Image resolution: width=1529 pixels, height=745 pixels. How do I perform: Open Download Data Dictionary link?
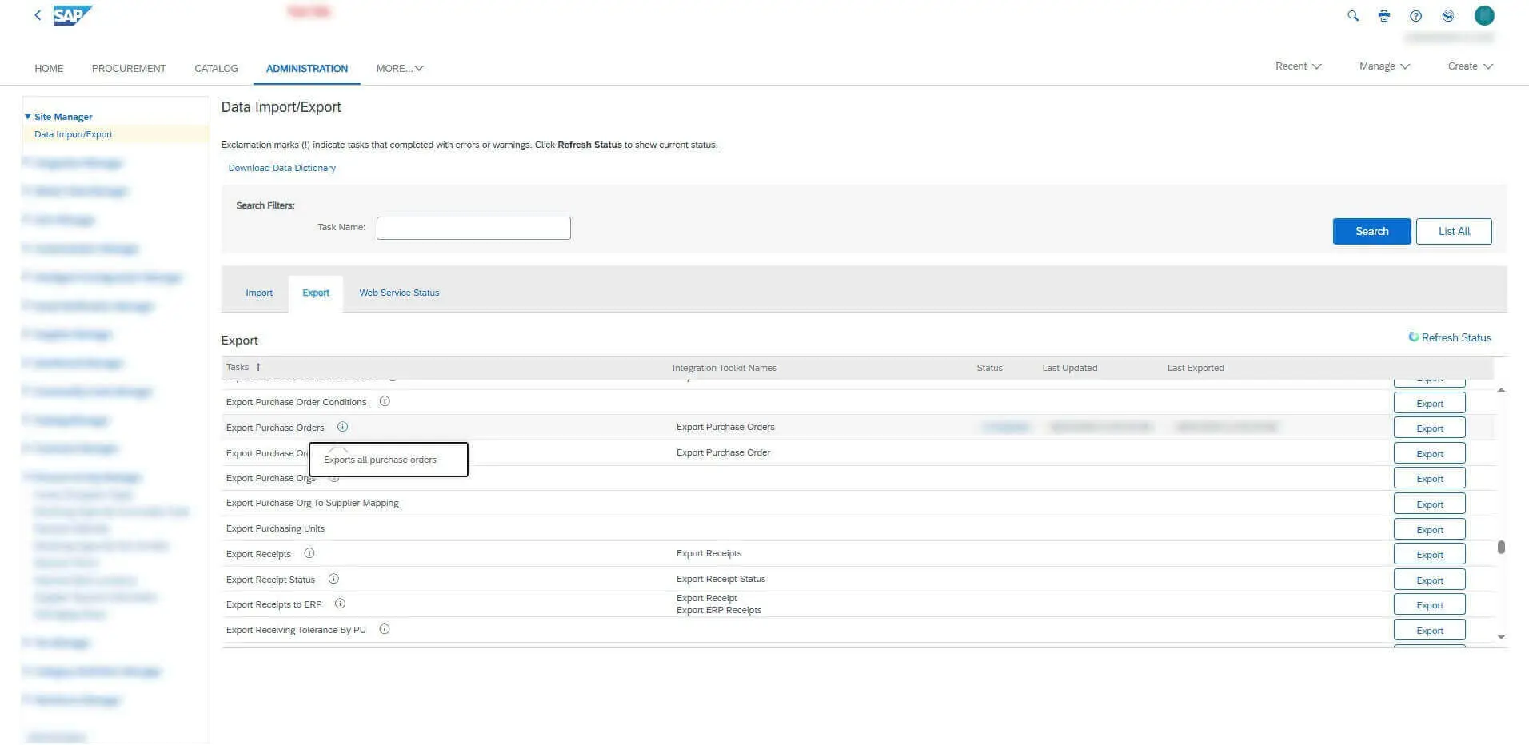click(281, 168)
